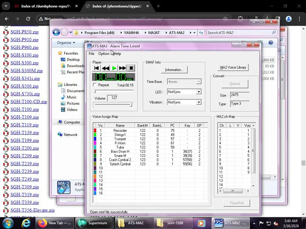Click the Reload convert button

[235, 84]
